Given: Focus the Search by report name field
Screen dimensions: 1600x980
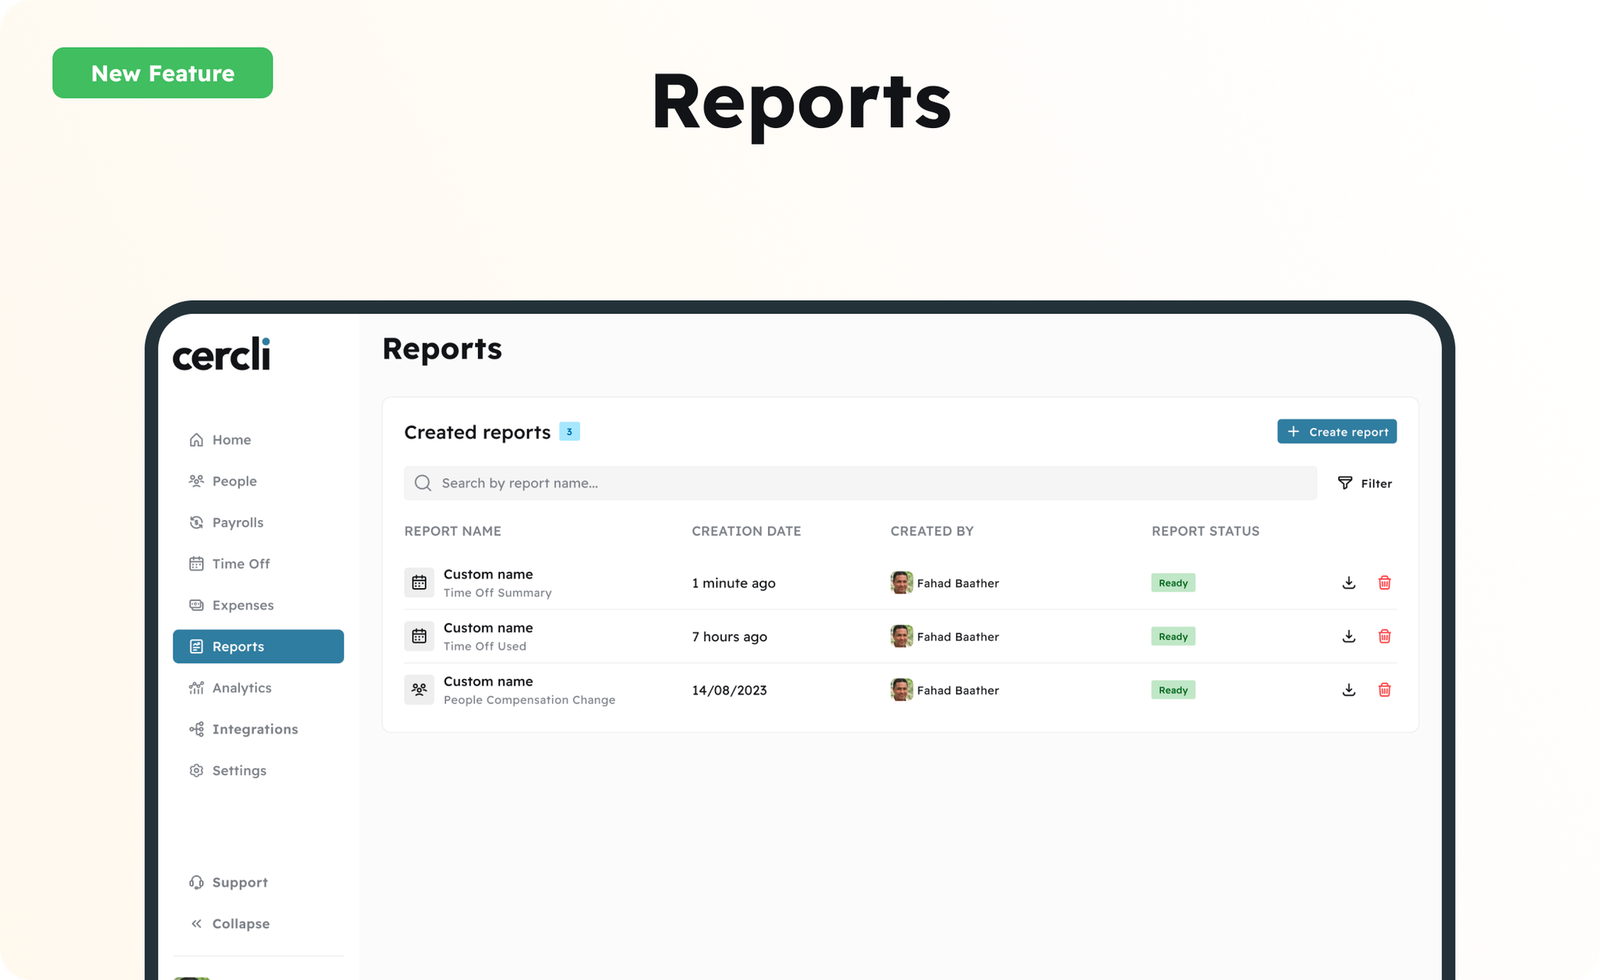Looking at the screenshot, I should point(860,483).
